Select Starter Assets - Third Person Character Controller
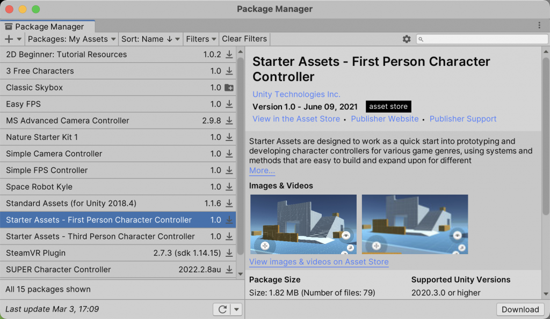This screenshot has height=319, width=550. pos(100,236)
